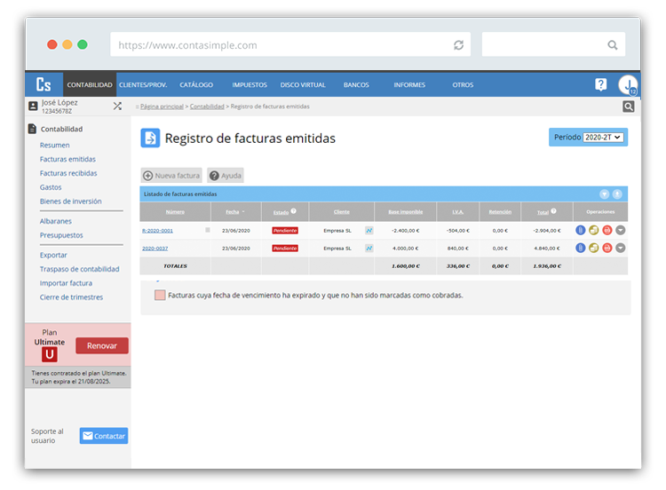Image resolution: width=666 pixels, height=490 pixels.
Task: Open the BANCOS menu
Action: click(356, 85)
